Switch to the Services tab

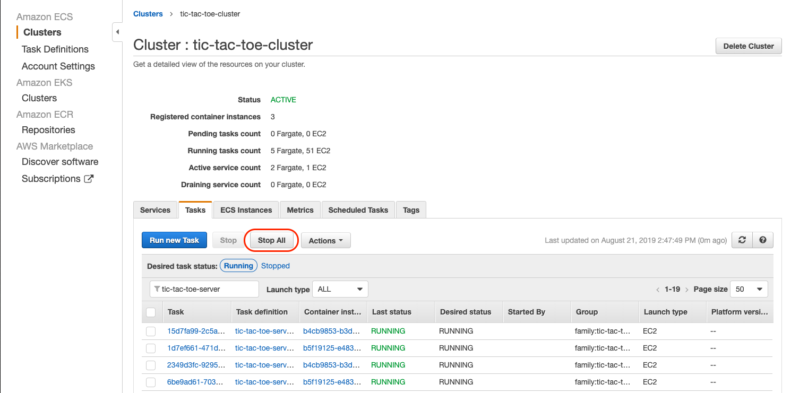pos(155,210)
